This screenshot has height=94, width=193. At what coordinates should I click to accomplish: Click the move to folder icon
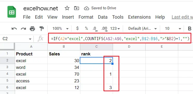tap(77, 8)
